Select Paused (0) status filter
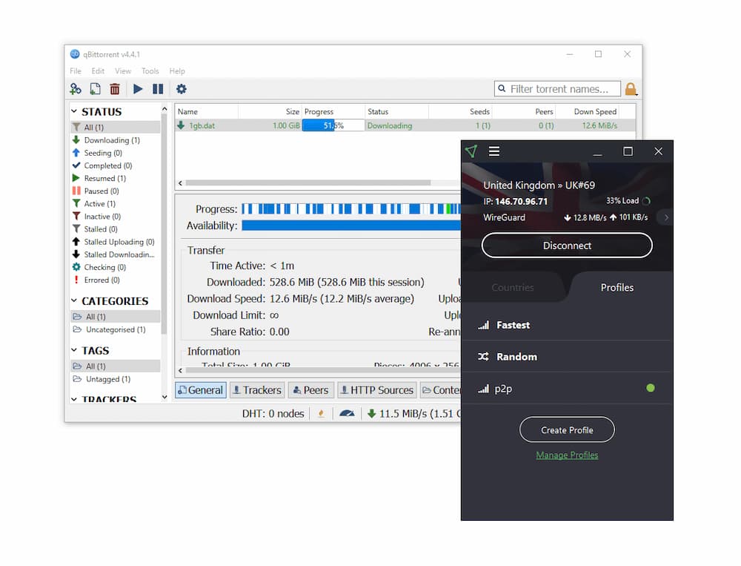 (x=116, y=191)
